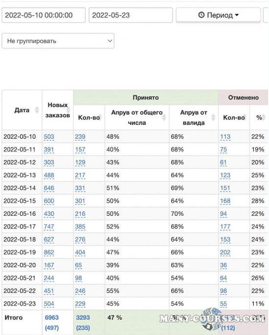This screenshot has height=335, width=269.
Task: Click the Отменено group header
Action: click(x=243, y=98)
